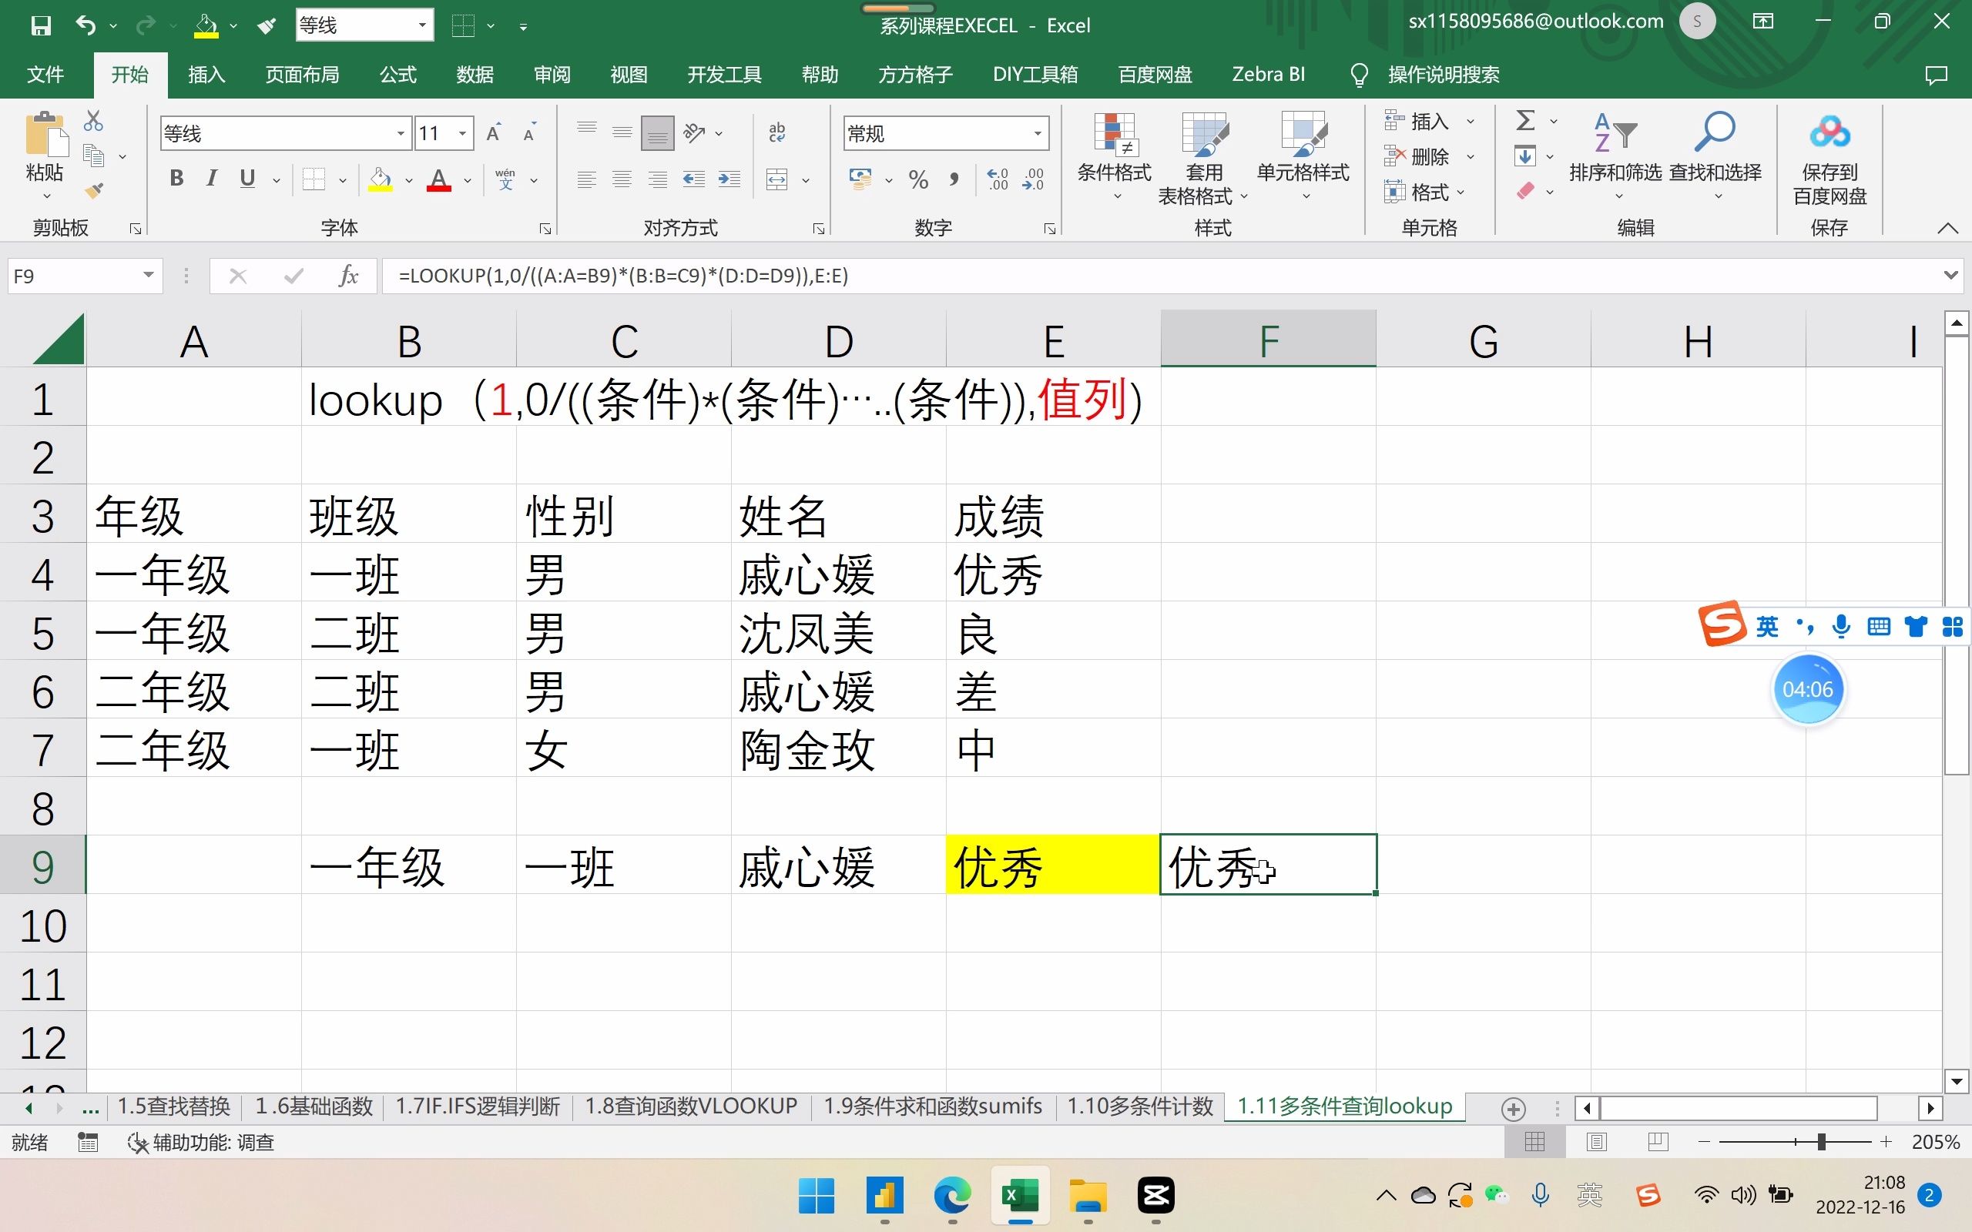Add a new worksheet with plus button
This screenshot has width=1972, height=1232.
click(1514, 1108)
